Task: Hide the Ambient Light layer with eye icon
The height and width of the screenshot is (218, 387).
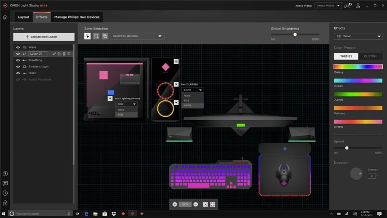Action: (x=18, y=66)
